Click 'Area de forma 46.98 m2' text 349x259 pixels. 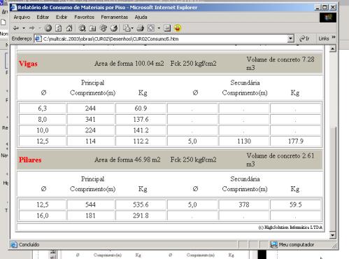click(127, 160)
